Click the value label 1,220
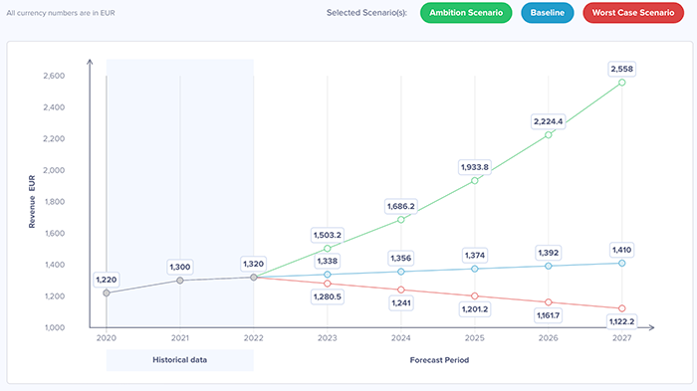Viewport: 697px width, 391px height. click(x=107, y=280)
